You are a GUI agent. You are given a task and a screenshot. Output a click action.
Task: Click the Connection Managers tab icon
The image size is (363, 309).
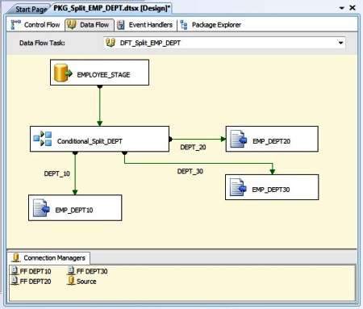[x=16, y=258]
